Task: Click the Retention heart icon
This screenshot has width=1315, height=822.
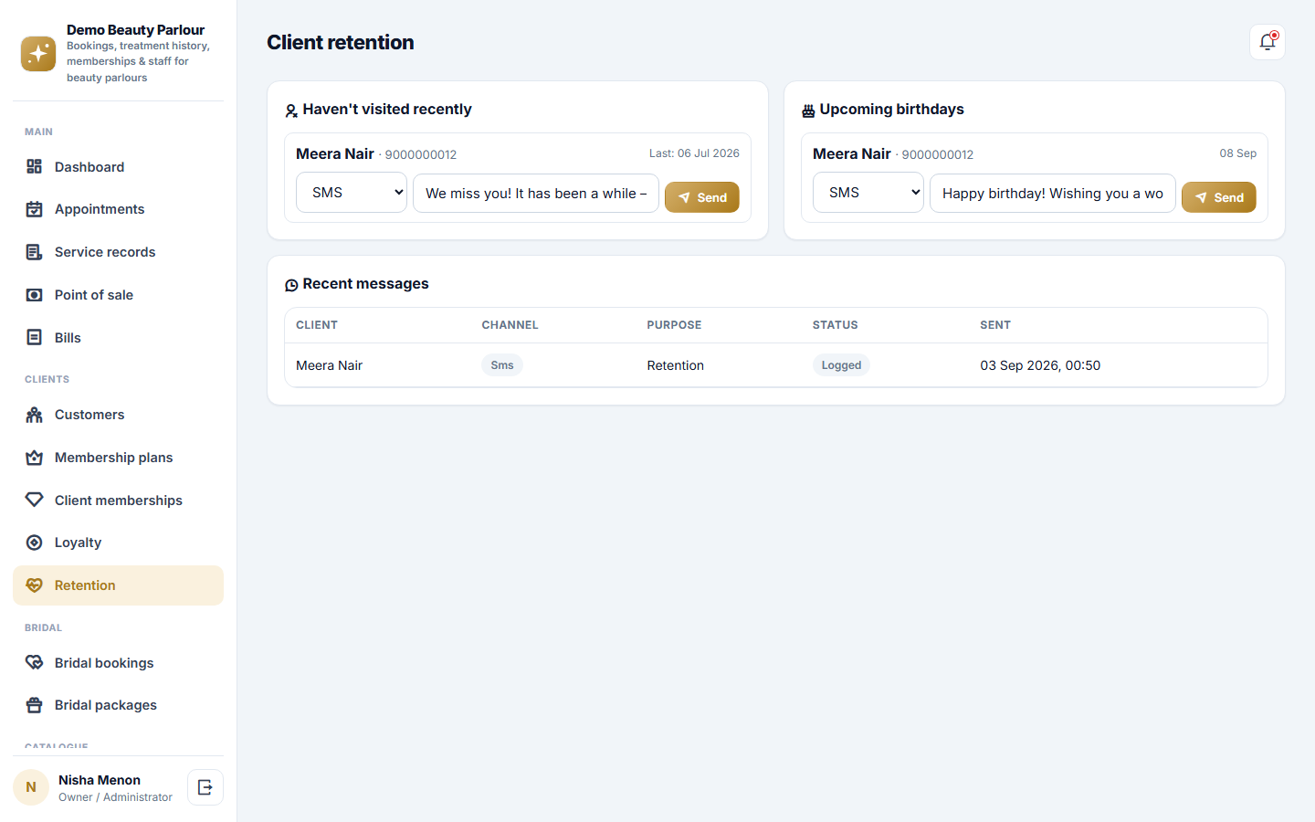Action: pyautogui.click(x=35, y=585)
